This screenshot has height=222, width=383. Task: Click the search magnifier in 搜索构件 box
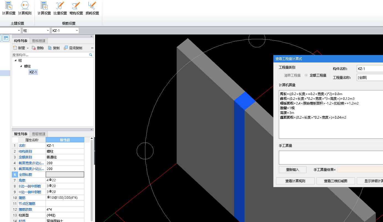click(91, 55)
